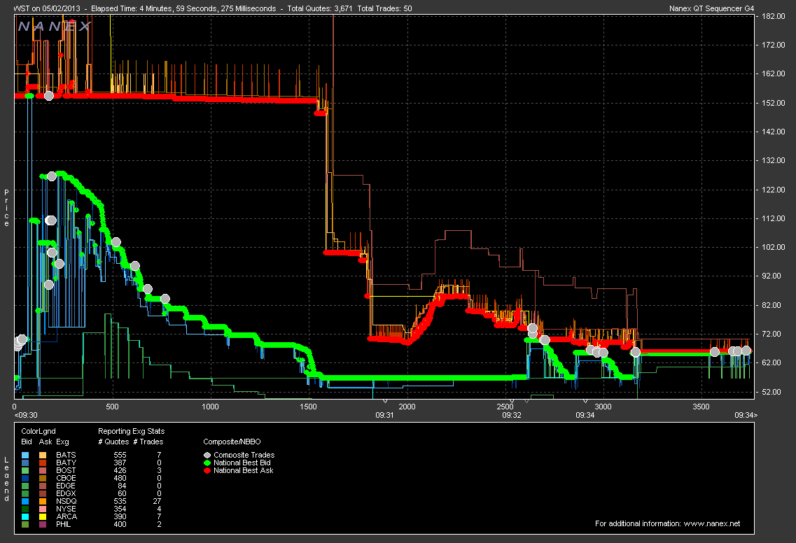796x543 pixels.
Task: Click the BATS quote count 555
Action: click(120, 456)
